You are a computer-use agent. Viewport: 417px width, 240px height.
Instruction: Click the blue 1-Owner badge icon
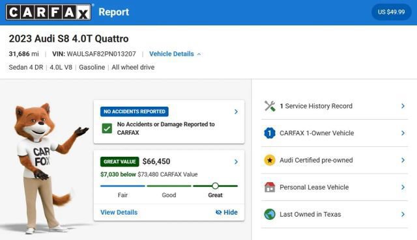[270, 133]
